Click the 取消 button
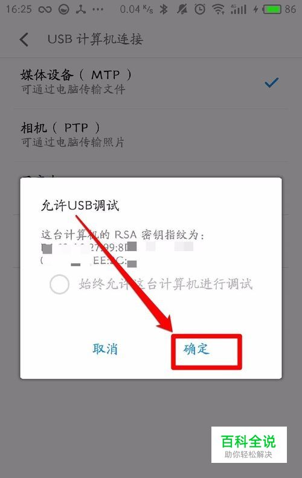The width and height of the screenshot is (302, 478). pyautogui.click(x=105, y=349)
